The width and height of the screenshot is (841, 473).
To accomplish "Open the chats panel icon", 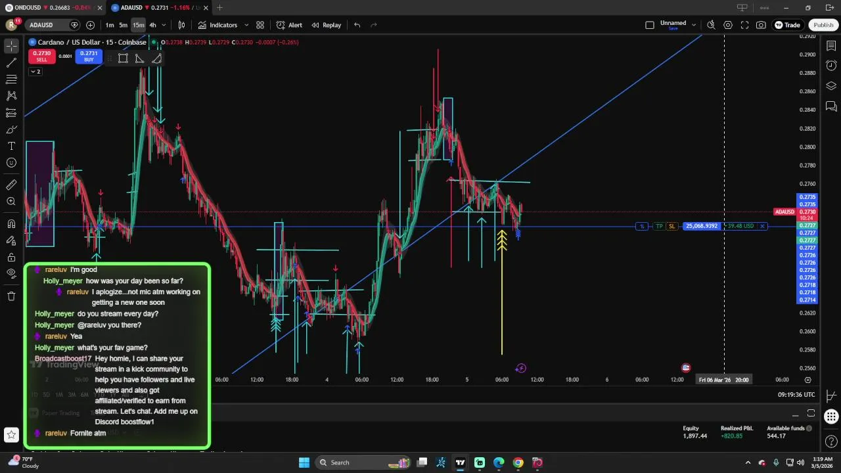I will click(831, 106).
